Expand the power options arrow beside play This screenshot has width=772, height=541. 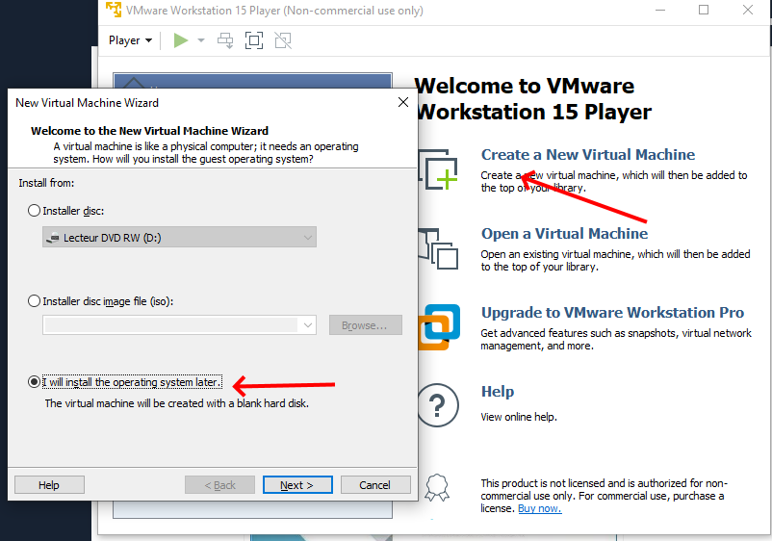201,40
